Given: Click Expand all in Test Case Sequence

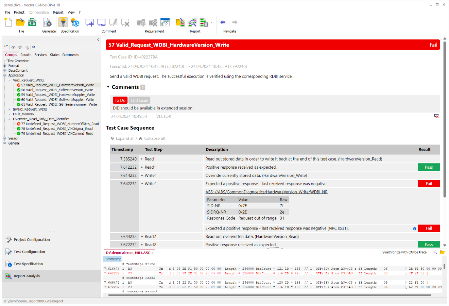Looking at the screenshot, I should coord(122,138).
